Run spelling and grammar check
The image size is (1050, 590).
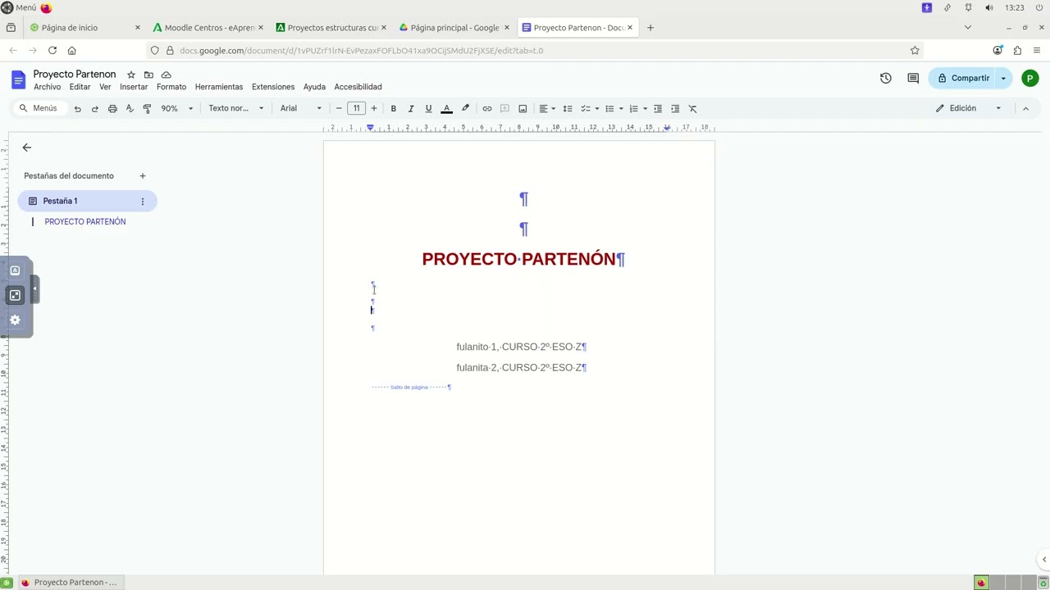130,108
